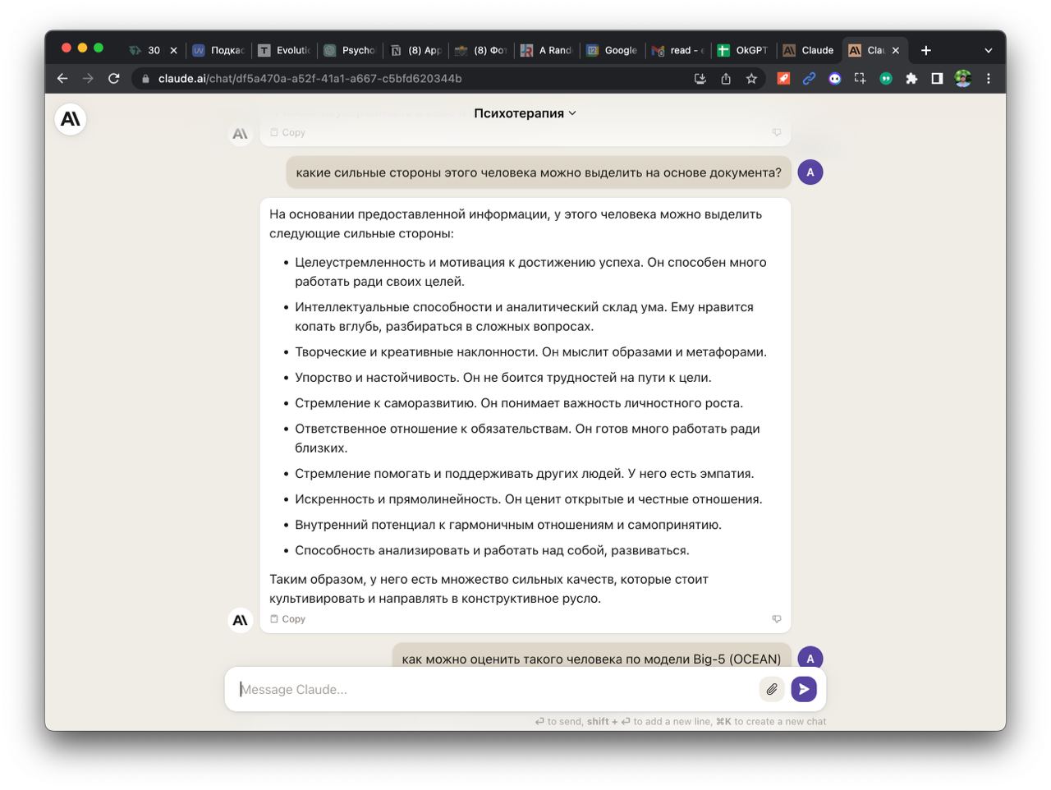
Task: Close the tab labeled 30
Action: (173, 50)
